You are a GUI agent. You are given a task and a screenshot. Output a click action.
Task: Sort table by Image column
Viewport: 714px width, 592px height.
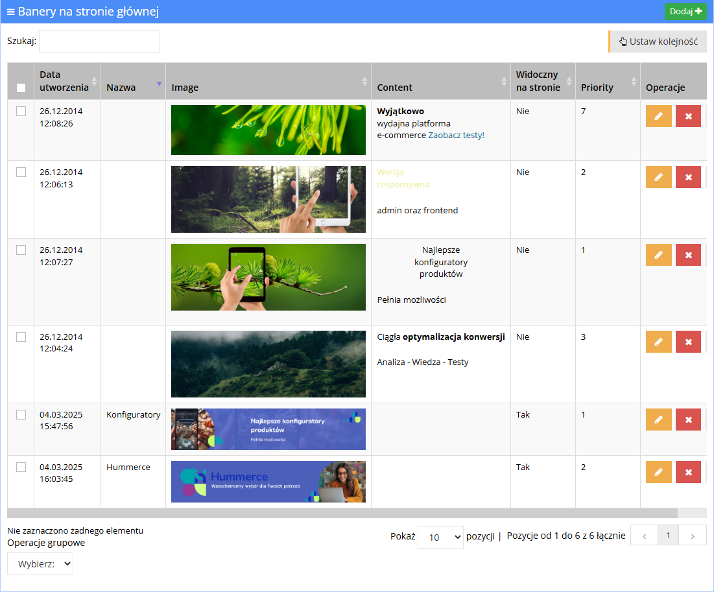268,81
